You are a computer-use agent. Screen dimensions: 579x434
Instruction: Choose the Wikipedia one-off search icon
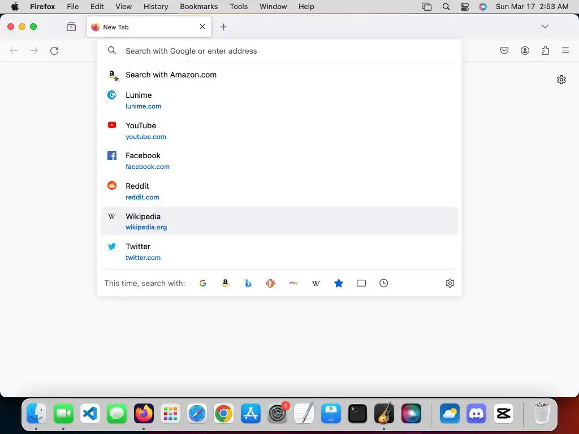tap(316, 283)
